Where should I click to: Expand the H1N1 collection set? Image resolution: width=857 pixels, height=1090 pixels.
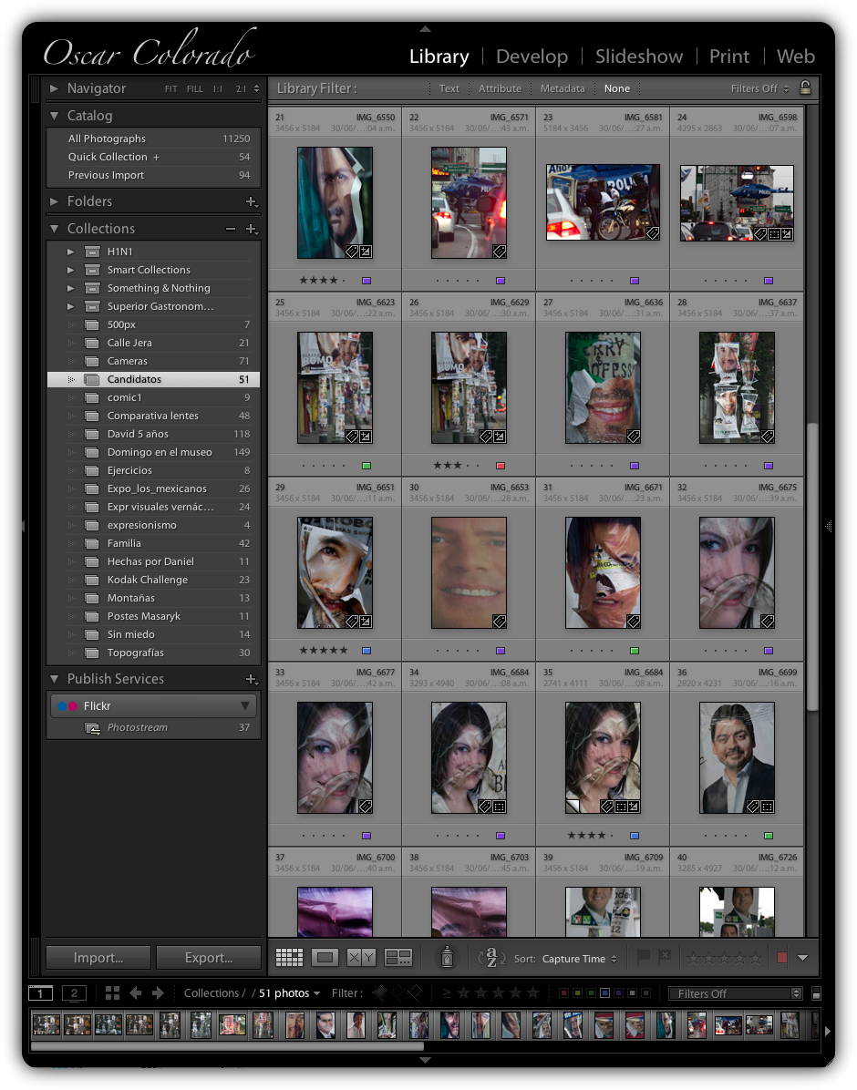(x=71, y=252)
